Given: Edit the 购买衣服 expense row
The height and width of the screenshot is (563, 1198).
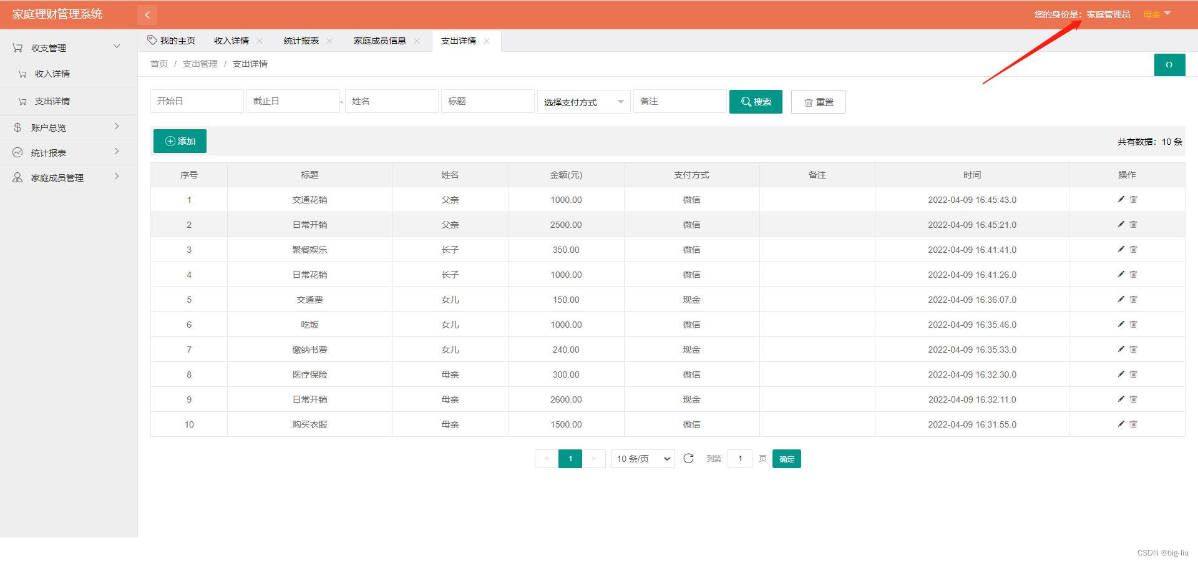Looking at the screenshot, I should pos(1121,424).
